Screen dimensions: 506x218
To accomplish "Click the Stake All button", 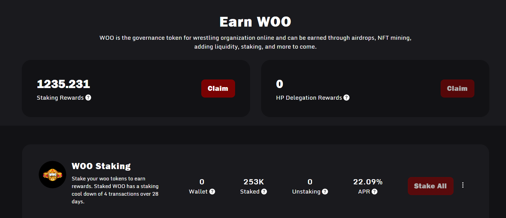I will tap(430, 186).
